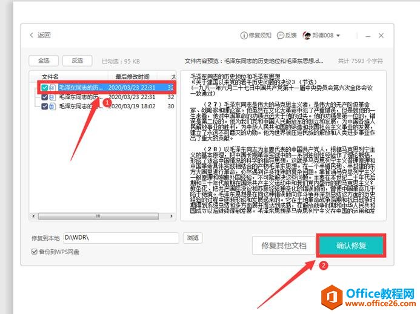Click the 修复其他文档 button
This screenshot has width=420, height=314.
tap(284, 246)
